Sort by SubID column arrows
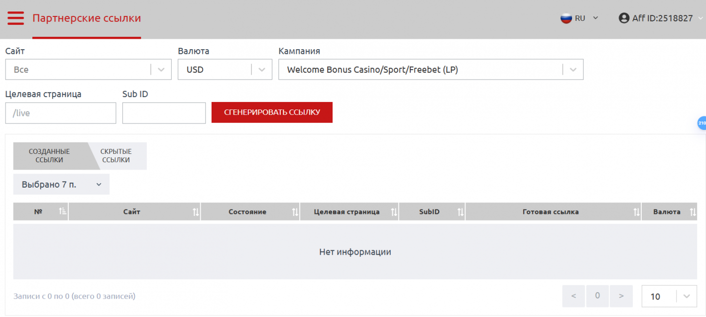The width and height of the screenshot is (706, 317). pos(461,212)
